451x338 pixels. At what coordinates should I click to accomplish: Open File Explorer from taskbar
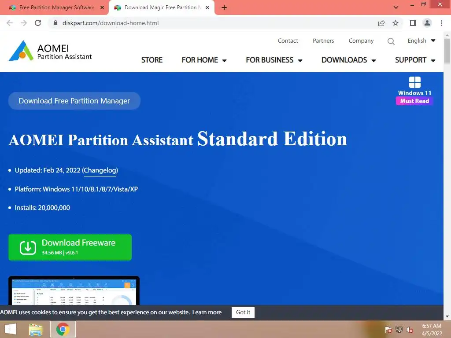[36, 329]
